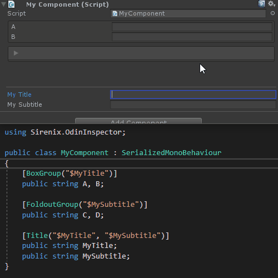Click the My Title label
This screenshot has width=278, height=278.
19,95
